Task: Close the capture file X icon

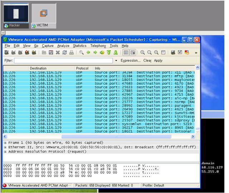Action: (58, 53)
